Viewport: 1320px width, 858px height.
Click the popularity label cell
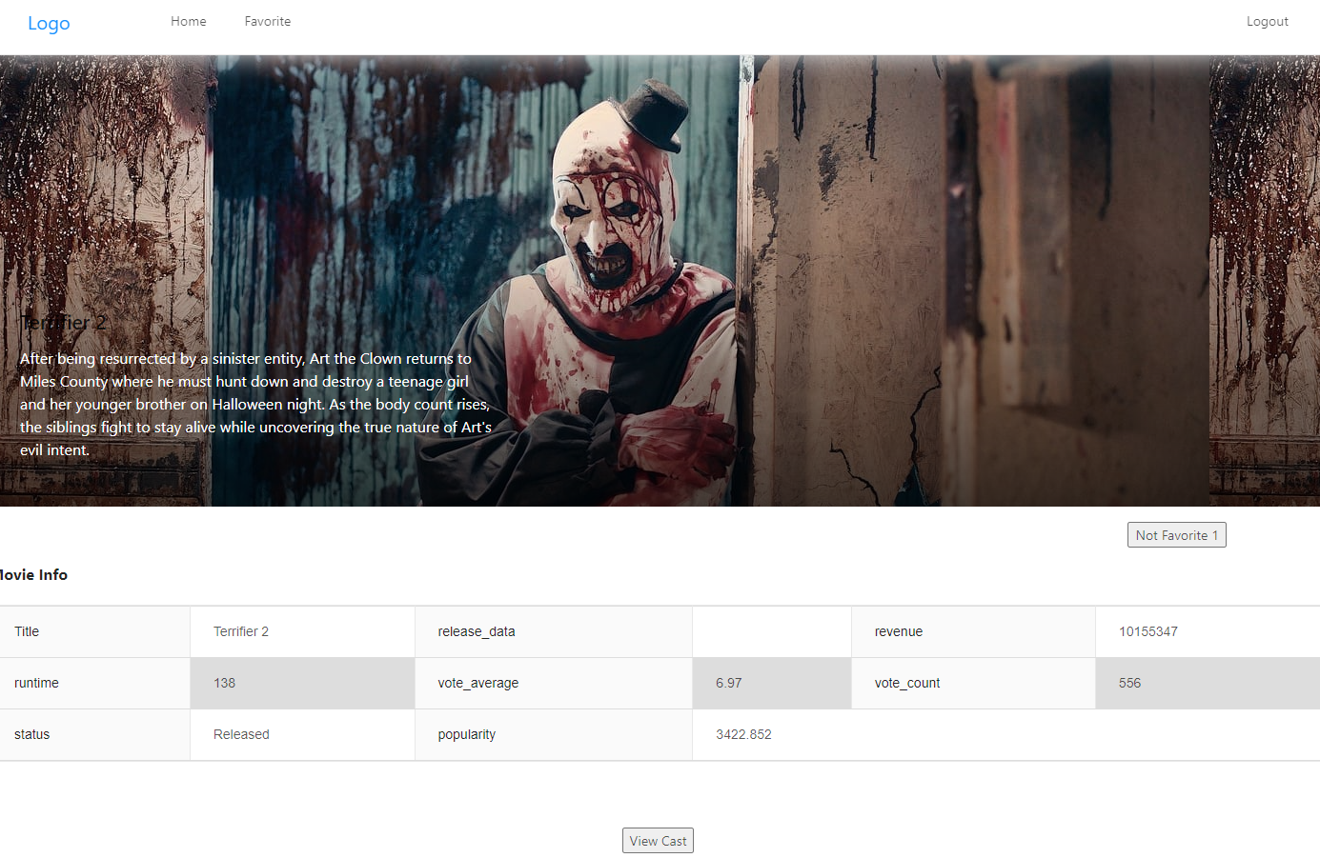point(554,734)
